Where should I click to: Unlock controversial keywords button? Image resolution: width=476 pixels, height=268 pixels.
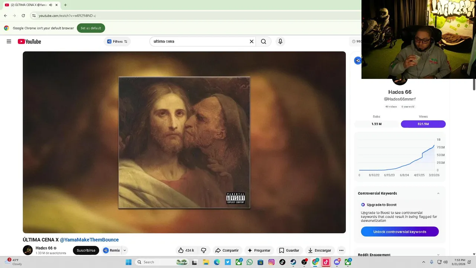tap(400, 232)
